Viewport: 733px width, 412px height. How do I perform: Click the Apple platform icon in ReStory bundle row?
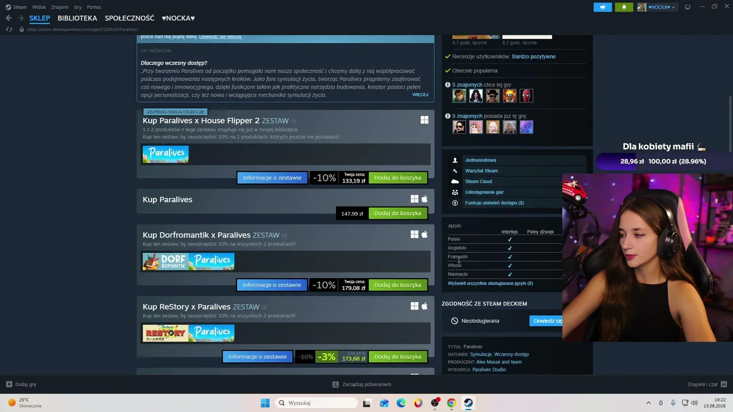click(x=424, y=306)
